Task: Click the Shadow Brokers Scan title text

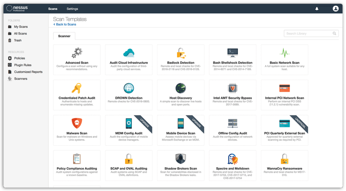Action: point(181,168)
